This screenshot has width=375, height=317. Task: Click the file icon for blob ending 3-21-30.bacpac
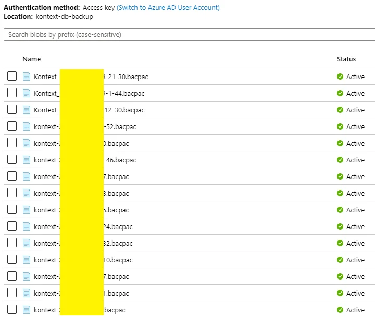[27, 77]
